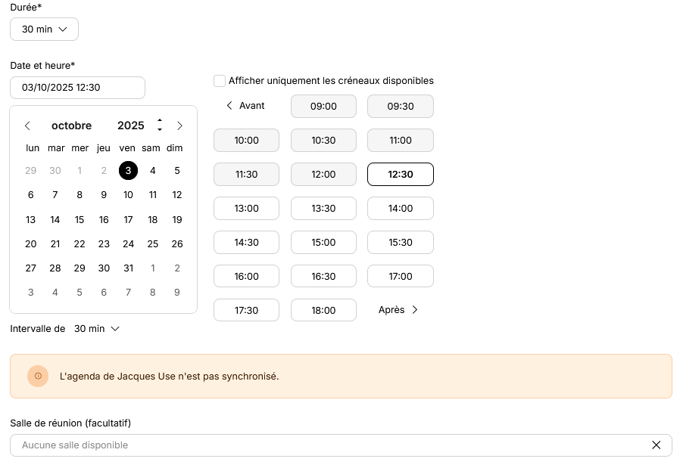Select the 09:00 time slot
This screenshot has height=465, width=680.
(x=323, y=107)
